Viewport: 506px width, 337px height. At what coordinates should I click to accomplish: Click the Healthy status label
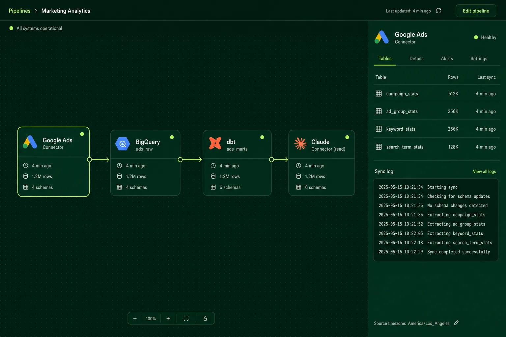pyautogui.click(x=489, y=38)
